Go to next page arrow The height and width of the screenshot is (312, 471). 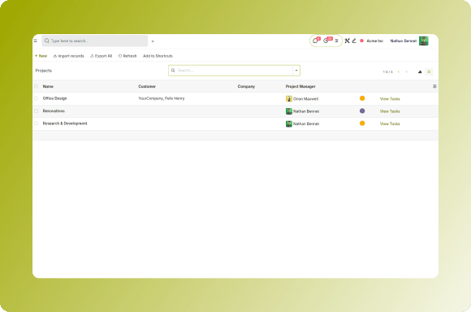pyautogui.click(x=406, y=71)
